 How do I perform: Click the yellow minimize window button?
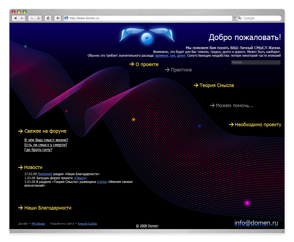pos(19,12)
